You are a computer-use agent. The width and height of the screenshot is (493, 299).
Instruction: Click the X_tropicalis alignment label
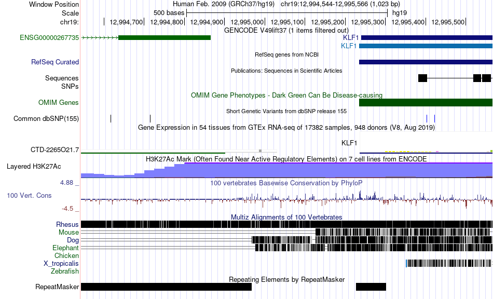pyautogui.click(x=61, y=264)
